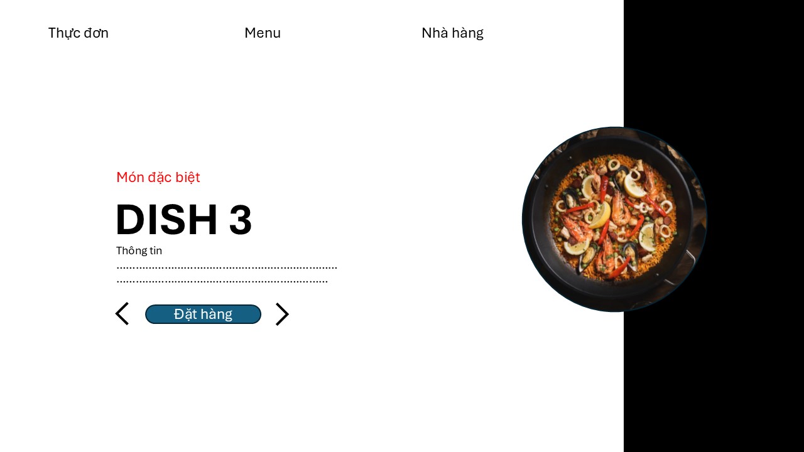Click the black side panel below the photo
Viewport: 804px width, 452px height.
(714, 382)
